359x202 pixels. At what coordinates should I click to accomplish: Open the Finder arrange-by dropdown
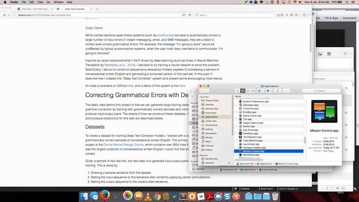260,91
